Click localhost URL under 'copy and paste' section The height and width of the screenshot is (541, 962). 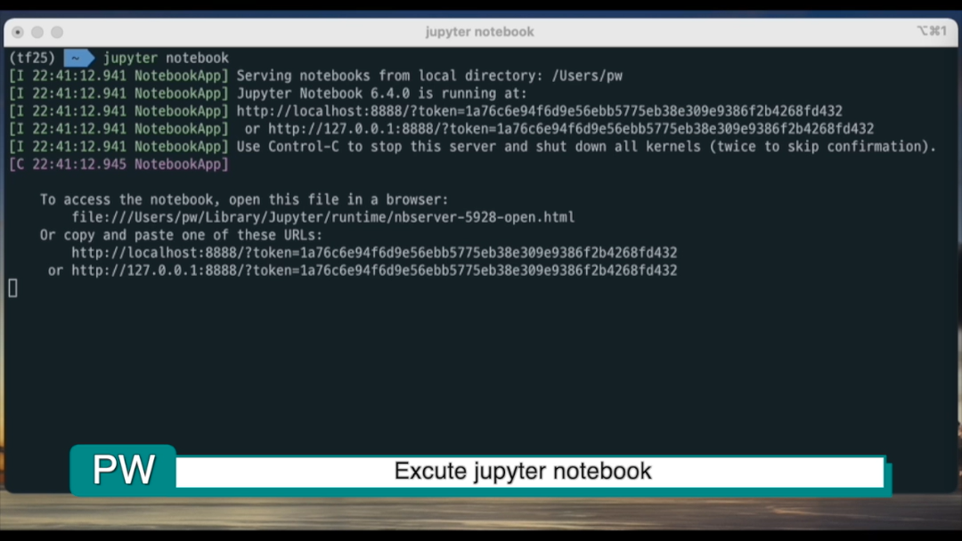(374, 253)
